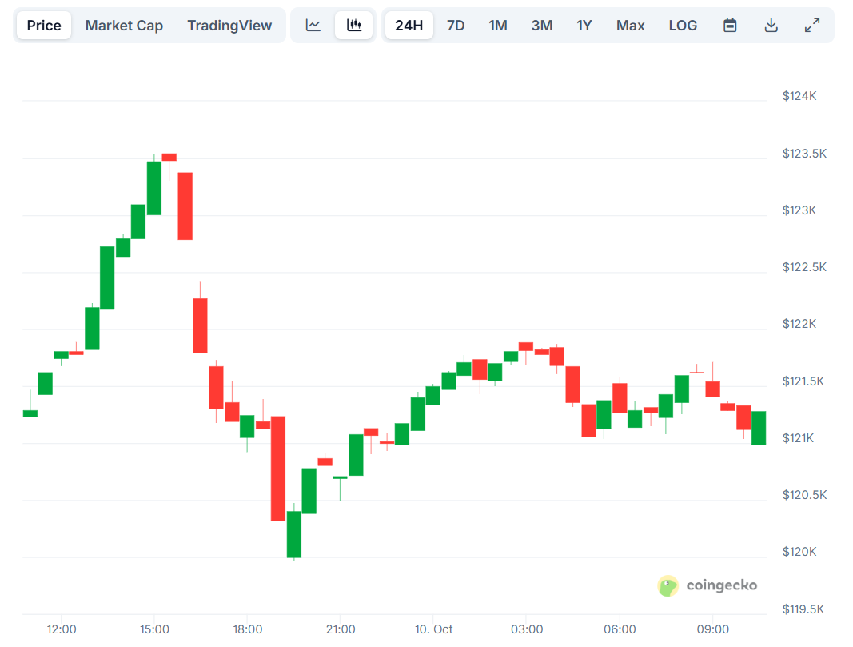Select the Price tab
This screenshot has height=647, width=853.
coord(43,25)
